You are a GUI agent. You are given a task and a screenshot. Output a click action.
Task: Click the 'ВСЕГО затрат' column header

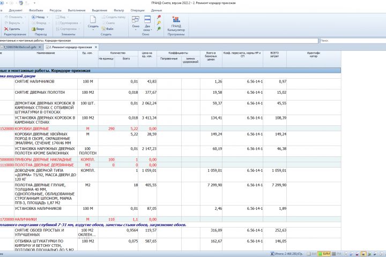(x=274, y=59)
